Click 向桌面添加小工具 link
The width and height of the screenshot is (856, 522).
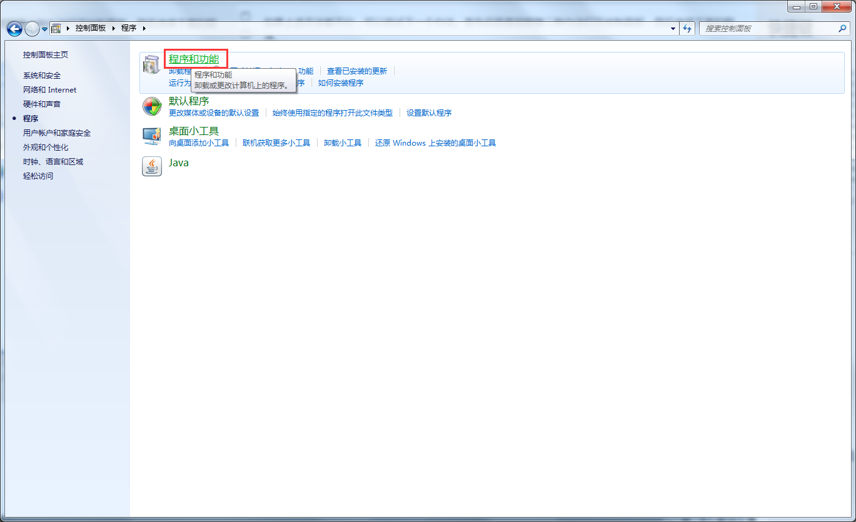coord(199,143)
